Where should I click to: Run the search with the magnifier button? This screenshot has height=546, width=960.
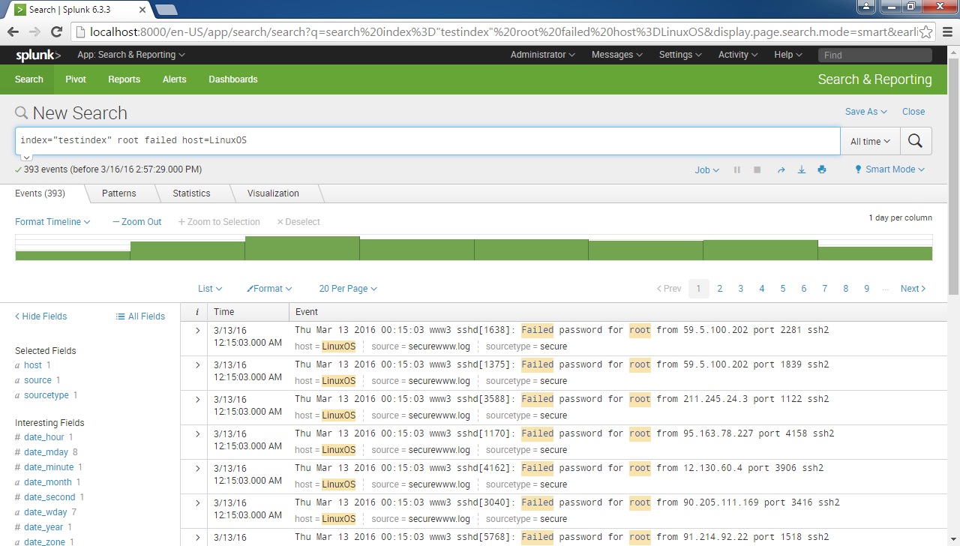(916, 141)
